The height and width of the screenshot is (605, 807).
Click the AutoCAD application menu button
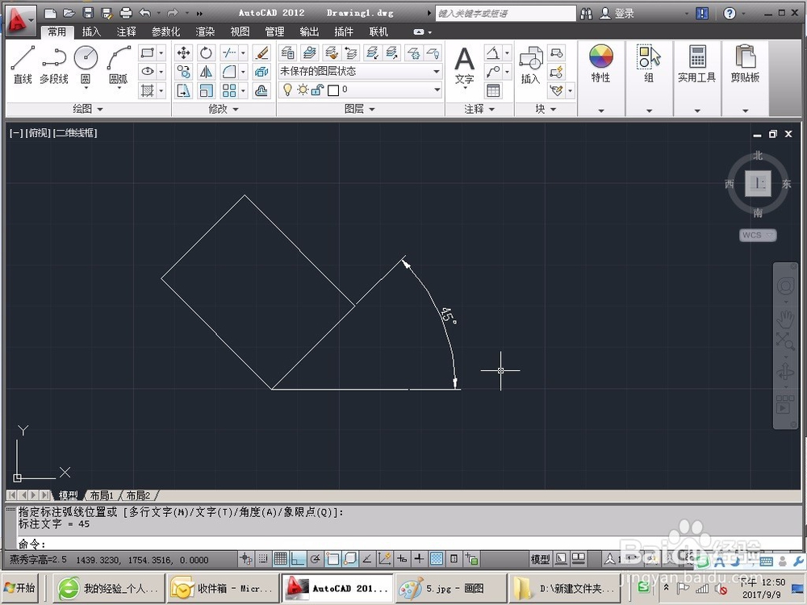tap(19, 21)
